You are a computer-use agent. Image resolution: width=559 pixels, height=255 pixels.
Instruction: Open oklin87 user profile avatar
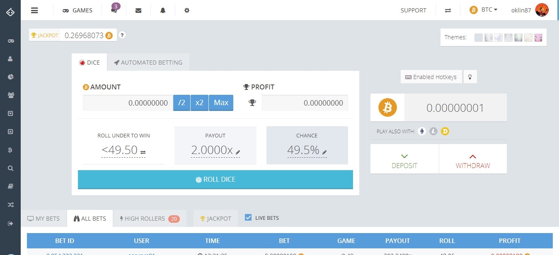pyautogui.click(x=542, y=10)
